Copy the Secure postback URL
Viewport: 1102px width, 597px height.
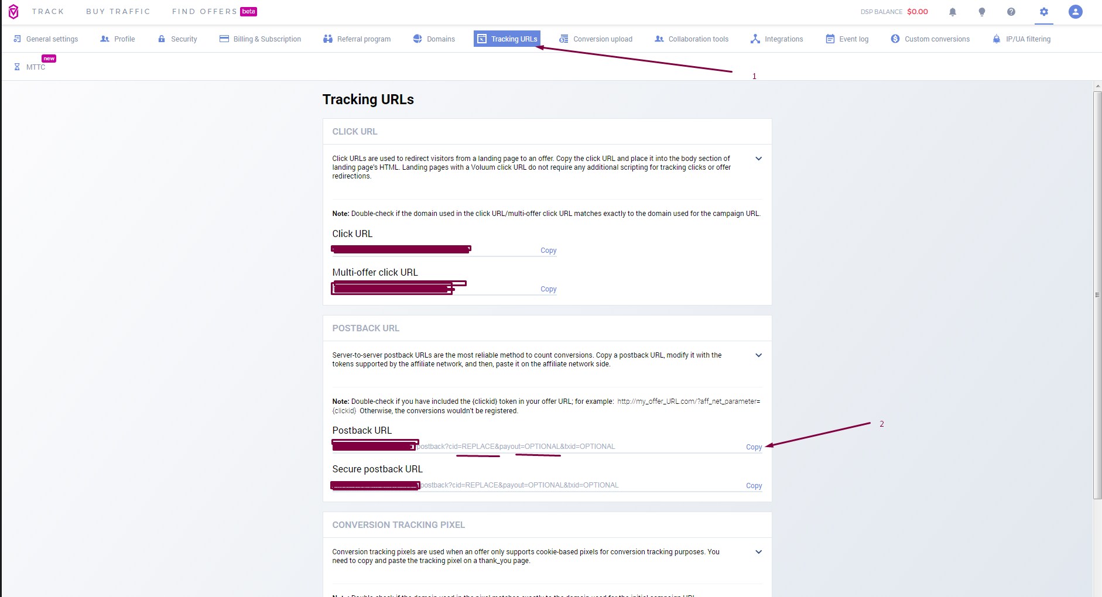coord(754,486)
